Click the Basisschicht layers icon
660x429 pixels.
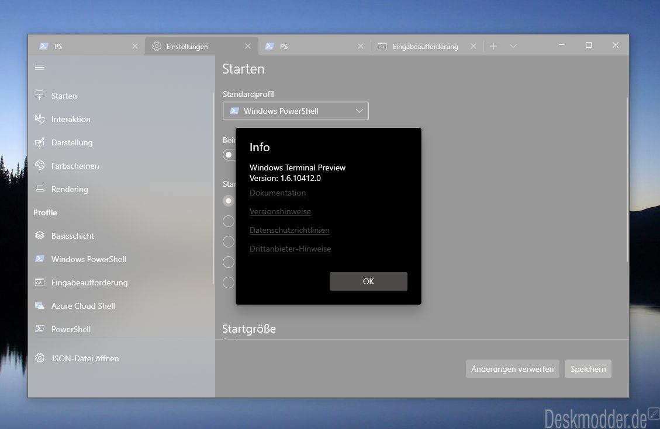(x=40, y=236)
